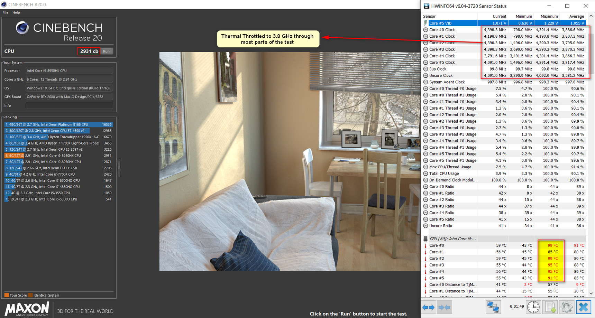Viewport: 595px width, 318px height.
Task: Click the GFX Board GeForce RTX 2080 field
Action: pyautogui.click(x=69, y=97)
